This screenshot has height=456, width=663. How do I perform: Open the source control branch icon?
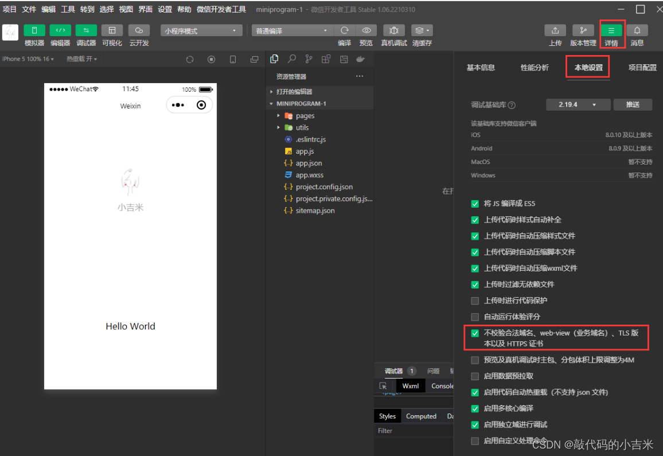click(309, 59)
